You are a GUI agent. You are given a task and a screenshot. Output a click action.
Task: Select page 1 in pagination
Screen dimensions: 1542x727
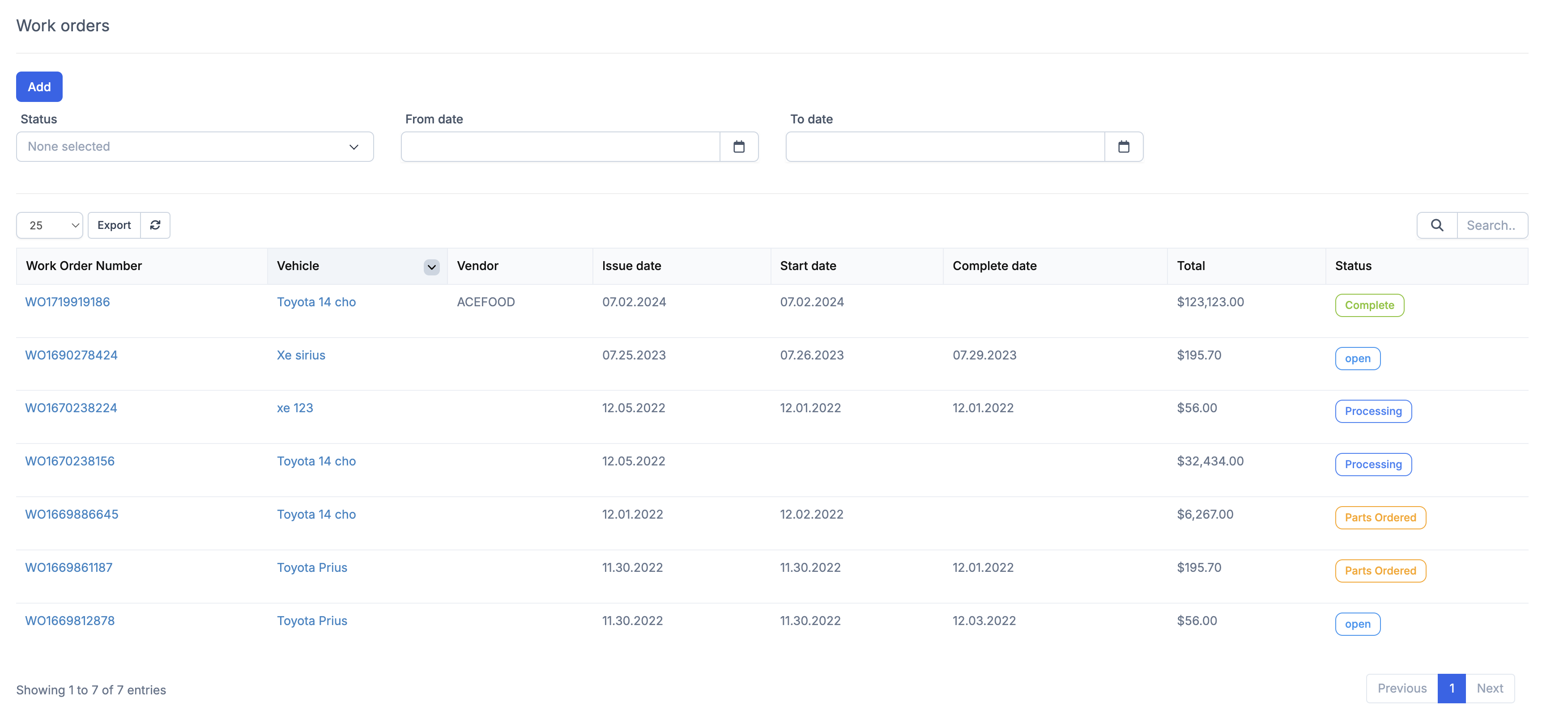point(1451,688)
